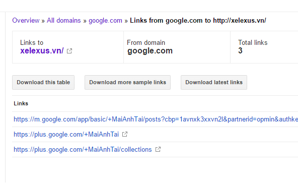This screenshot has width=298, height=183.
Task: Open the +MaiAnhTai/collections link
Action: pos(83,150)
